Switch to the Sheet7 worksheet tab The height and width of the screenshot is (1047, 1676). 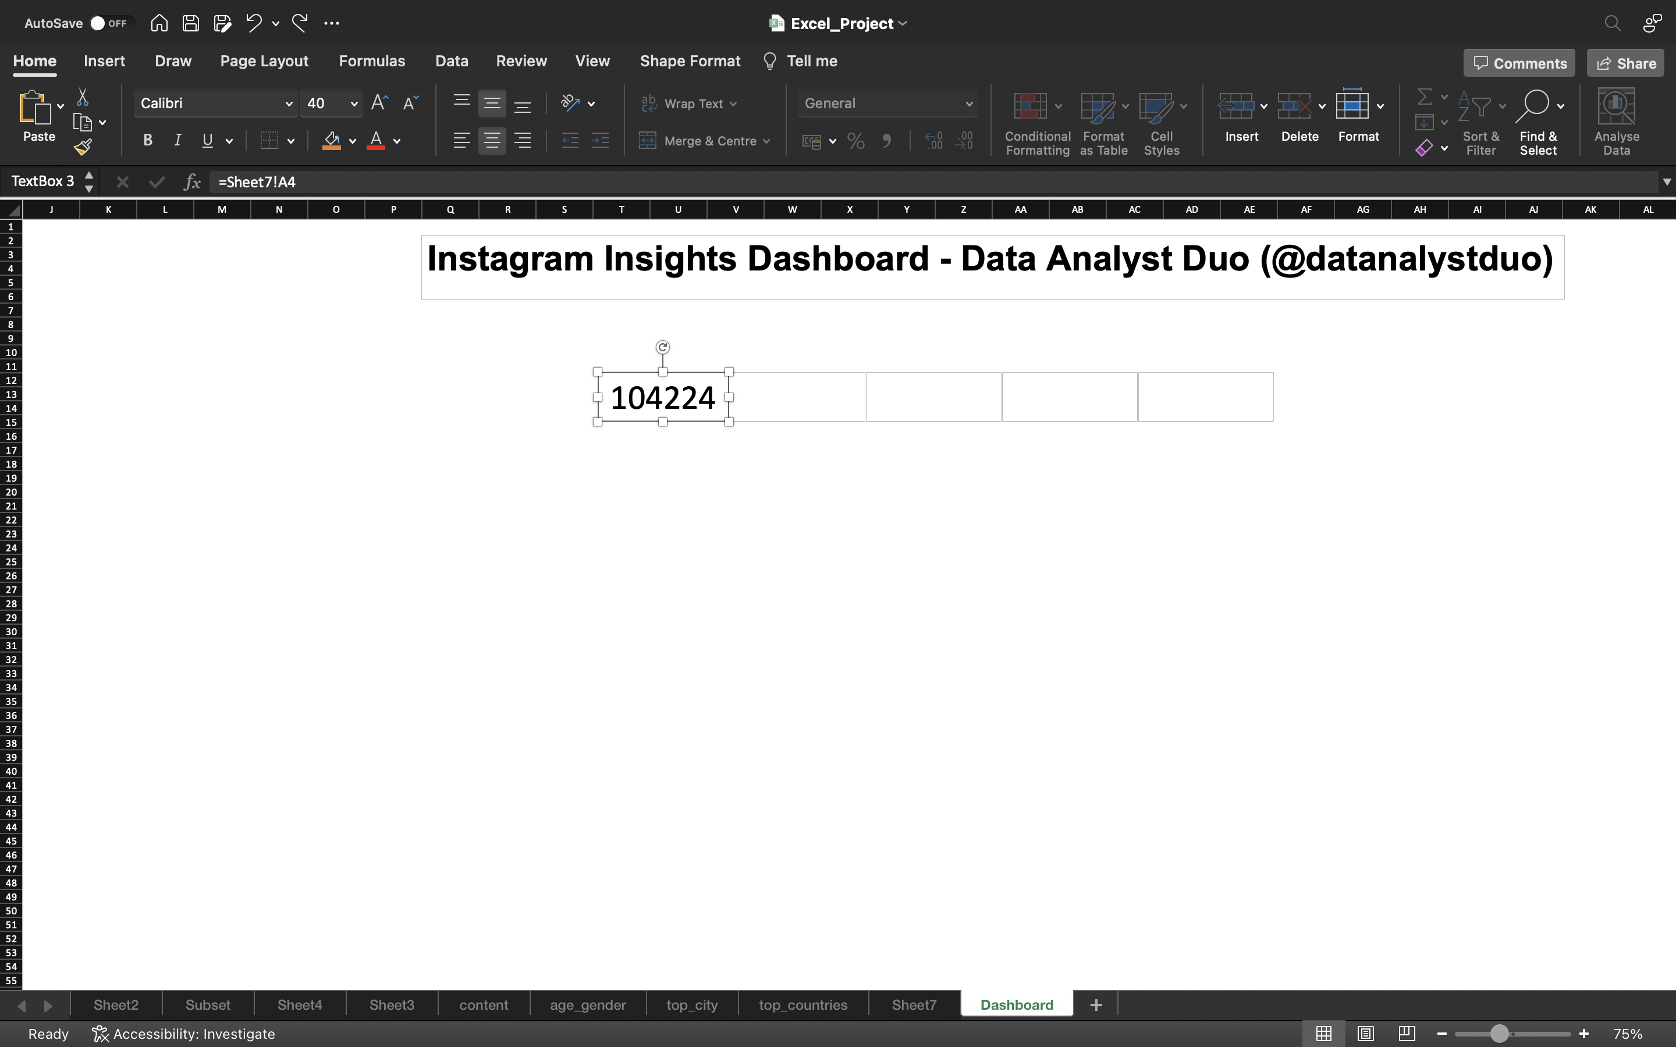(914, 1004)
